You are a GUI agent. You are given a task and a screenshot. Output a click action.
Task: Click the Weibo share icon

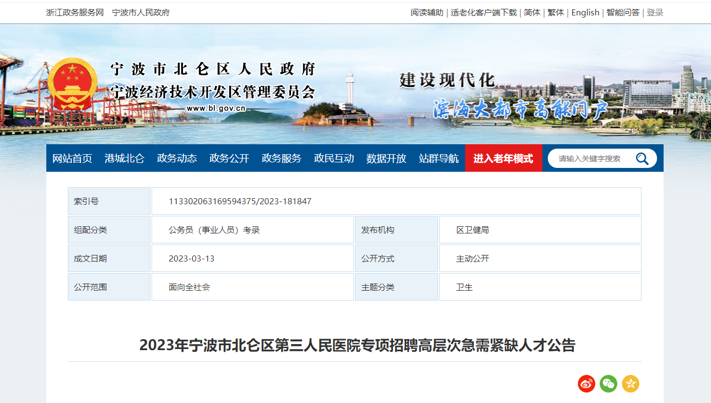[x=586, y=384]
